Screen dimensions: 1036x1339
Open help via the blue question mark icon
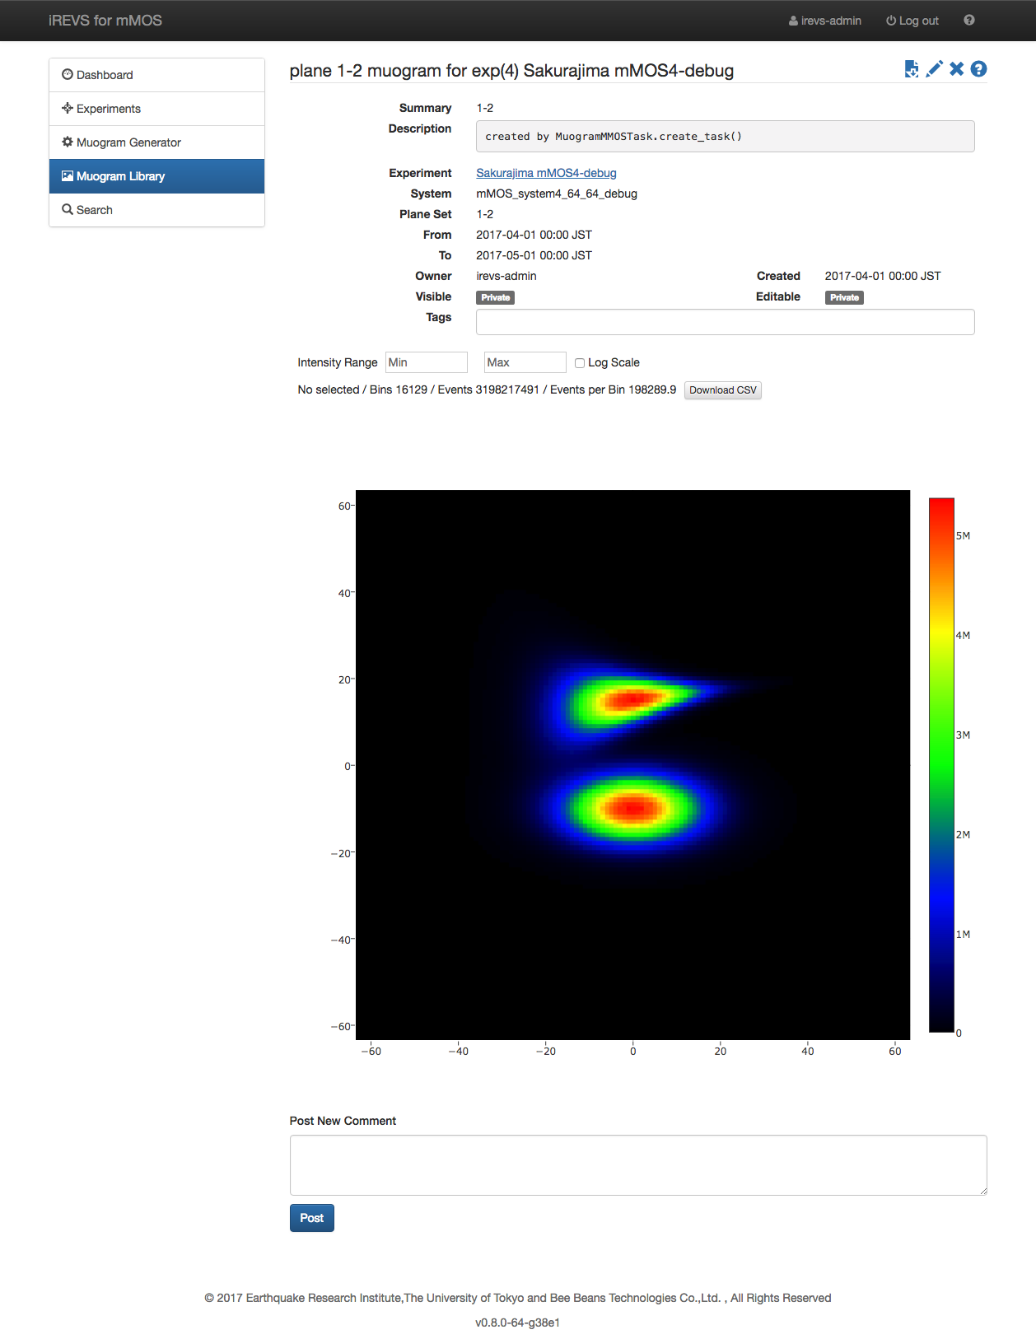tap(978, 70)
